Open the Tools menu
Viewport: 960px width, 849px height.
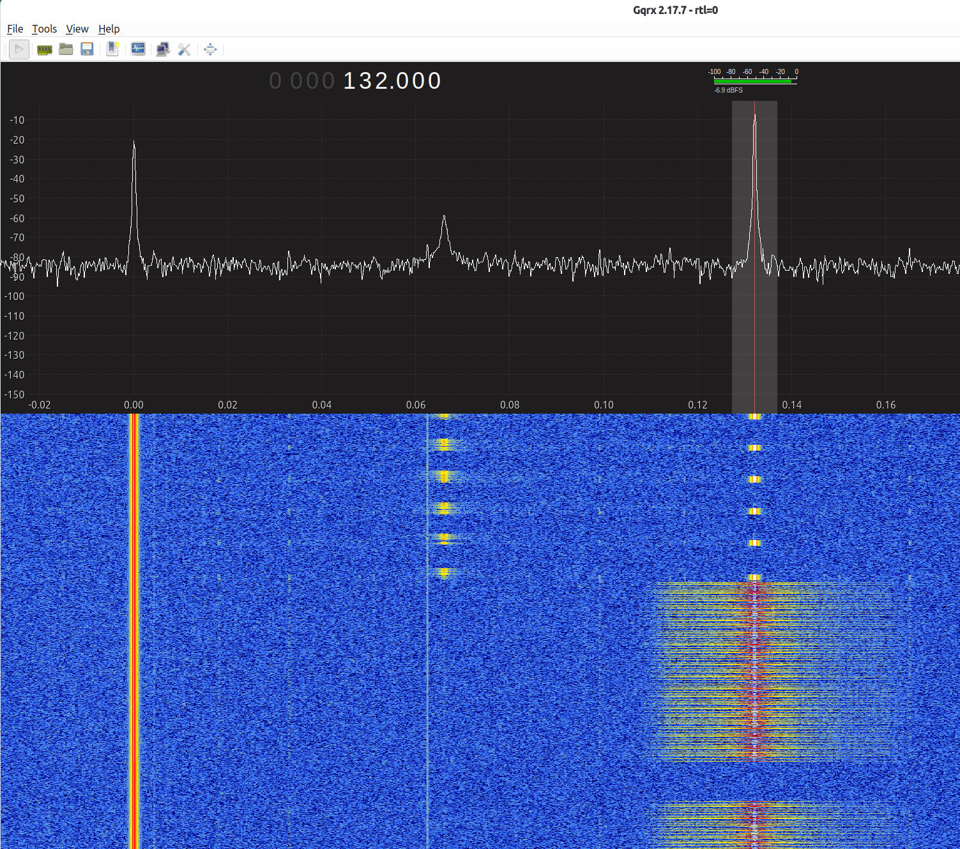coord(44,29)
